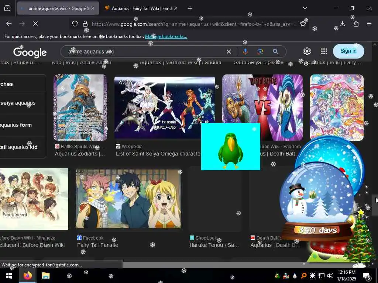Screen dimensions: 378x283
Task: Show site security padlock info
Action: (x=85, y=24)
